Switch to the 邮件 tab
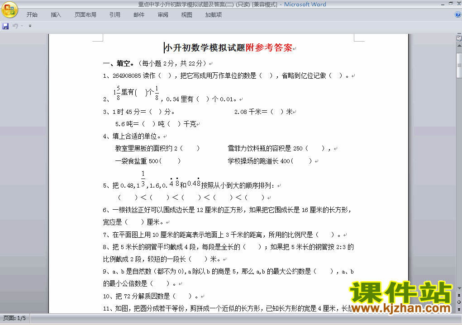Screen dimensions: 462x325 tap(139, 15)
